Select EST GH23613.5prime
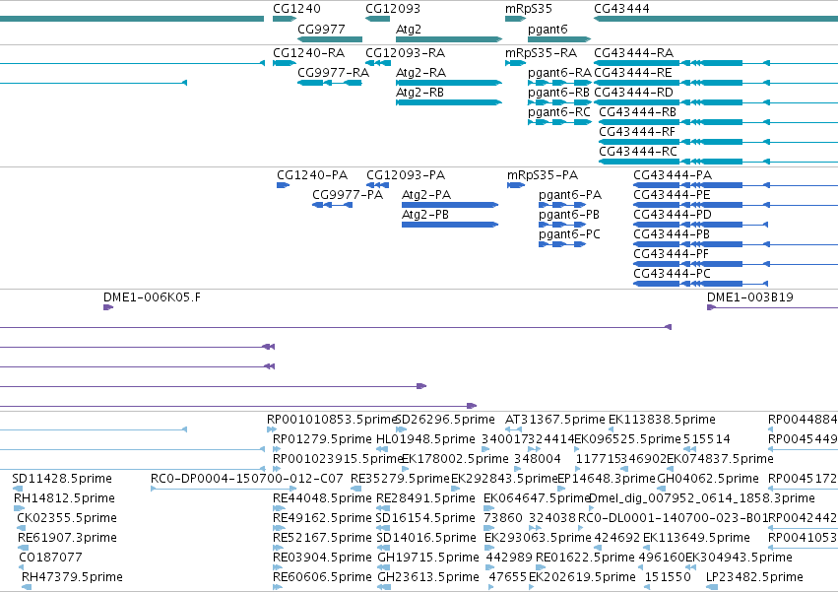The image size is (838, 592). tap(428, 577)
